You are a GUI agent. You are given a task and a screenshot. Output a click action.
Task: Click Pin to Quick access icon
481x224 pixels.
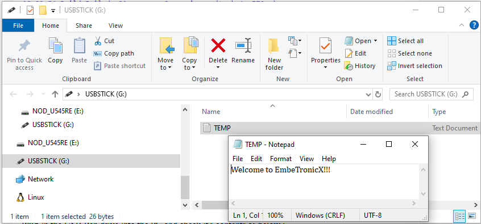click(x=24, y=46)
